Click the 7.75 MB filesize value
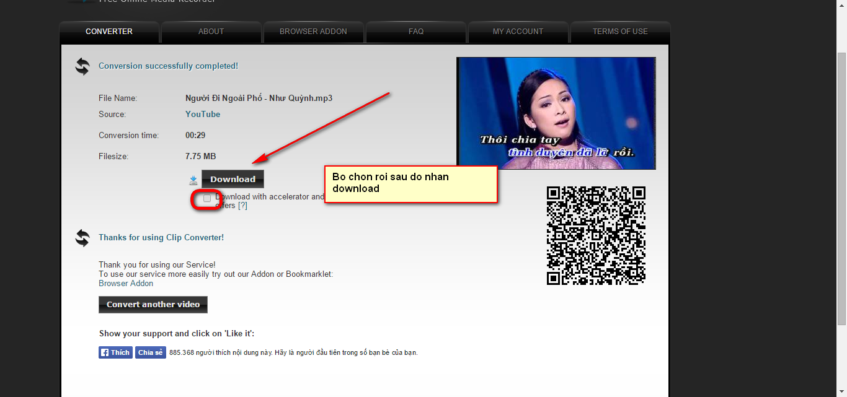Image resolution: width=847 pixels, height=397 pixels. coord(201,156)
